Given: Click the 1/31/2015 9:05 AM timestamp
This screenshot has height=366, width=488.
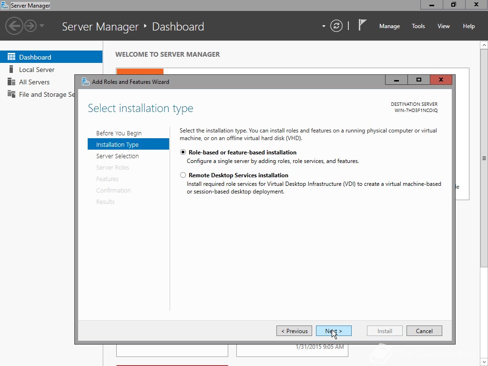Looking at the screenshot, I should pos(320,347).
